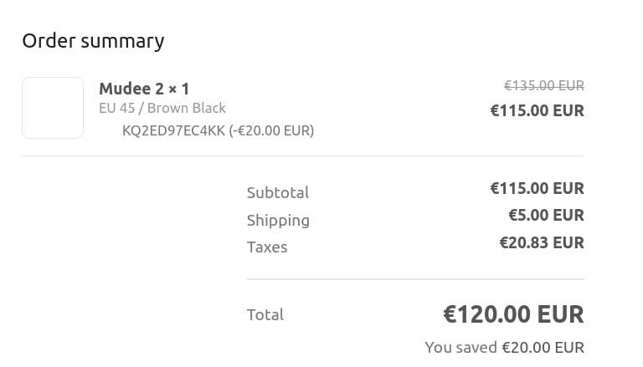Click the Shipping label
Image resolution: width=643 pixels, height=367 pixels.
click(x=278, y=220)
